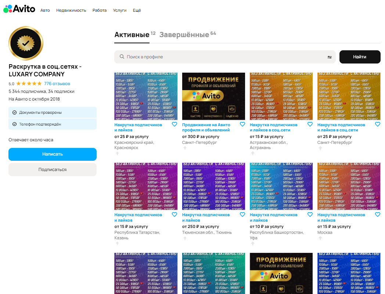385x294 pixels.
Task: Save the Уфа listing with heart
Action: 310,214
